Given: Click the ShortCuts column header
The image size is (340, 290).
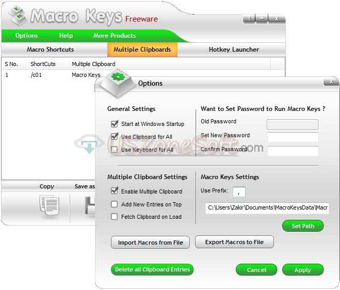Looking at the screenshot, I should coord(43,64).
